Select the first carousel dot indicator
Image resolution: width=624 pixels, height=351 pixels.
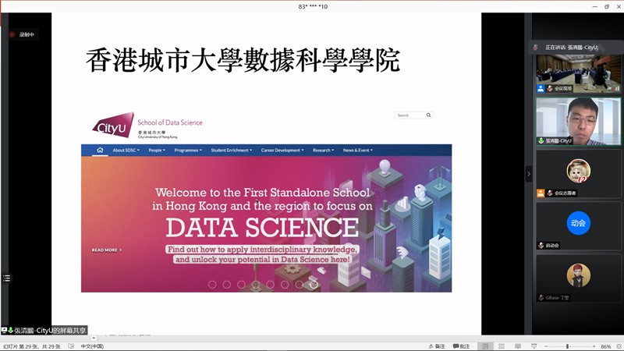click(x=212, y=285)
